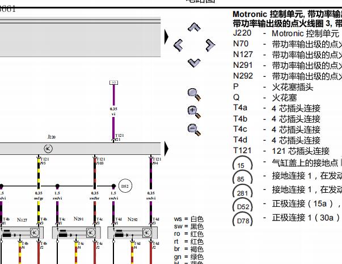Click the J220 label above the gray bar
The image size is (342, 264).
(52, 137)
